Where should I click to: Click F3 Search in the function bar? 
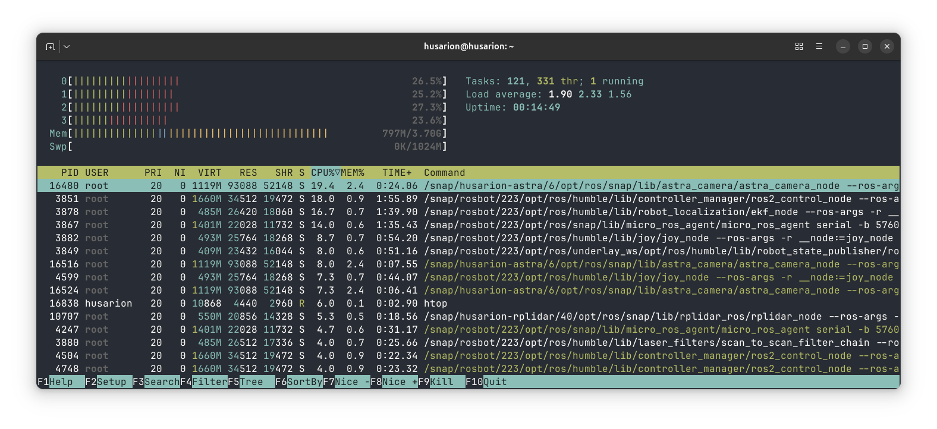tap(156, 381)
